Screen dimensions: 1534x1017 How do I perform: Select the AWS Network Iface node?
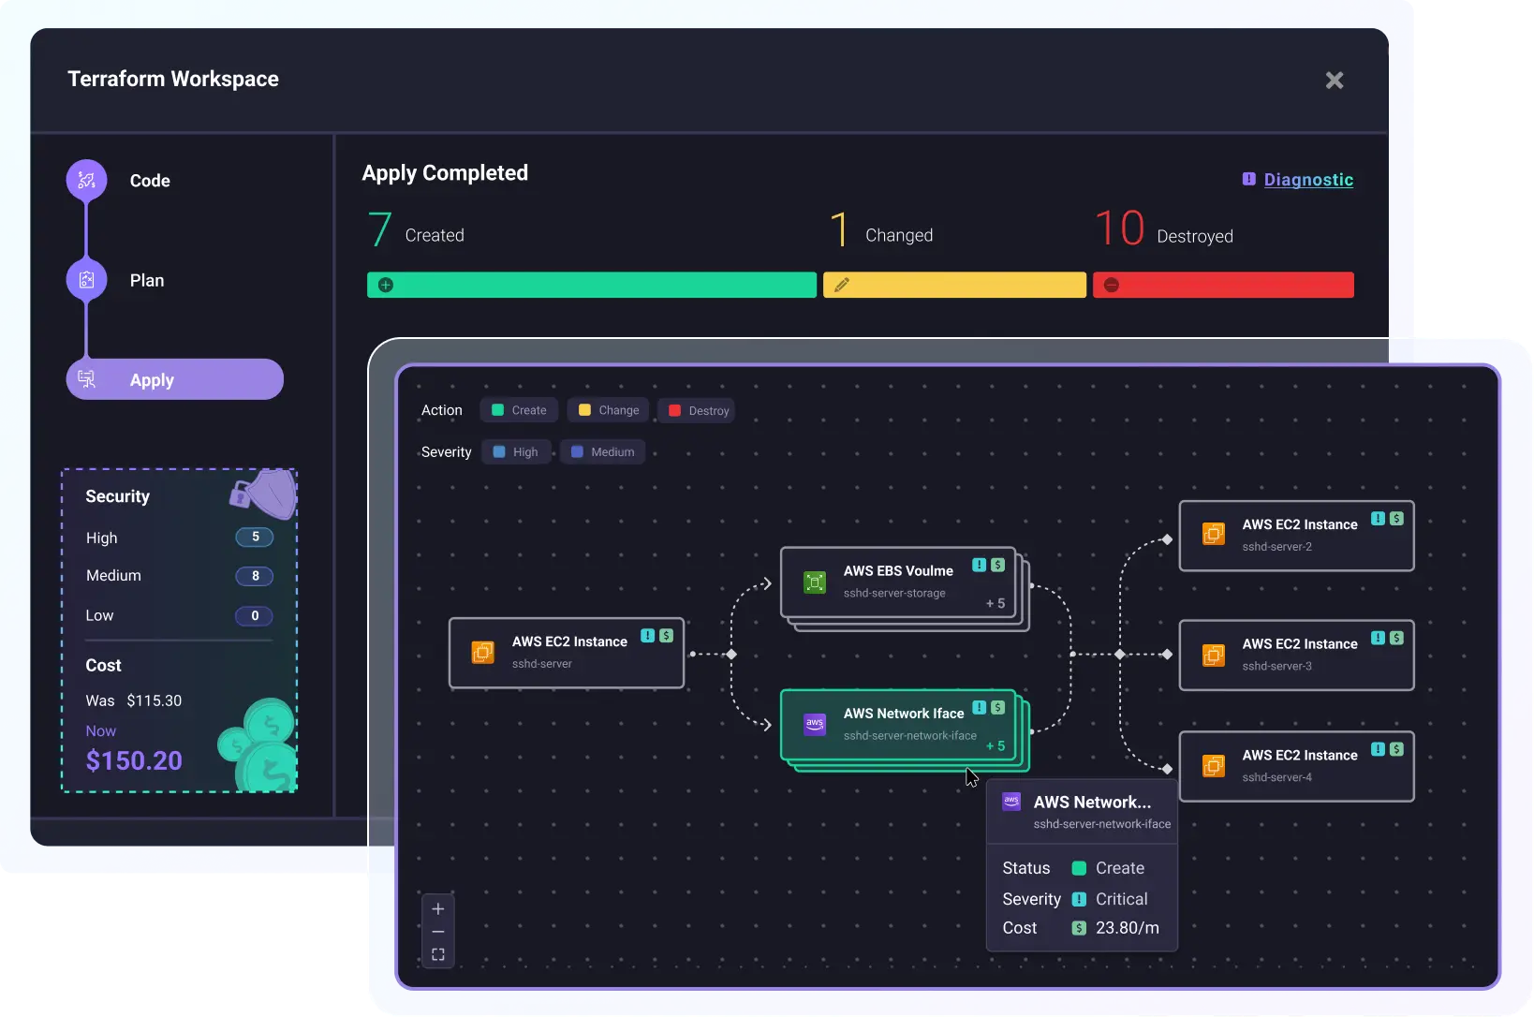[898, 725]
